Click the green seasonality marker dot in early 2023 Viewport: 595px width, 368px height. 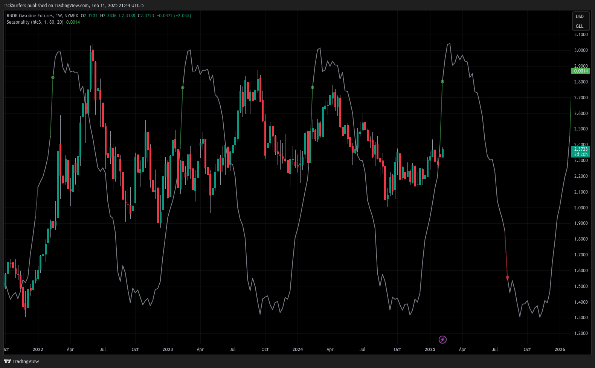pyautogui.click(x=183, y=88)
